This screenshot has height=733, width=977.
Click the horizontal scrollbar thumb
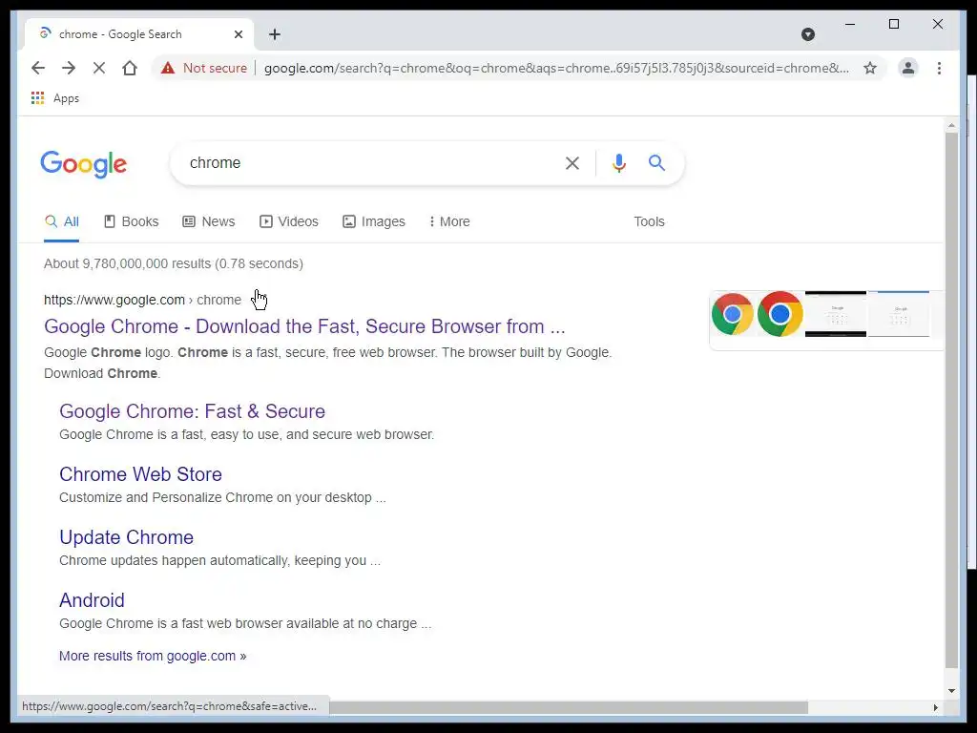tap(569, 707)
